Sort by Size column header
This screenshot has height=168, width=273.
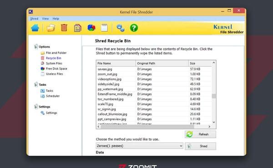(200, 63)
